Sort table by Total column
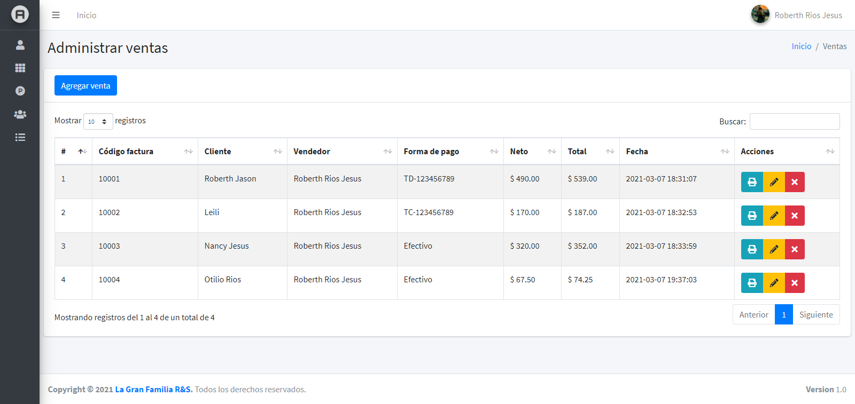 (x=590, y=152)
